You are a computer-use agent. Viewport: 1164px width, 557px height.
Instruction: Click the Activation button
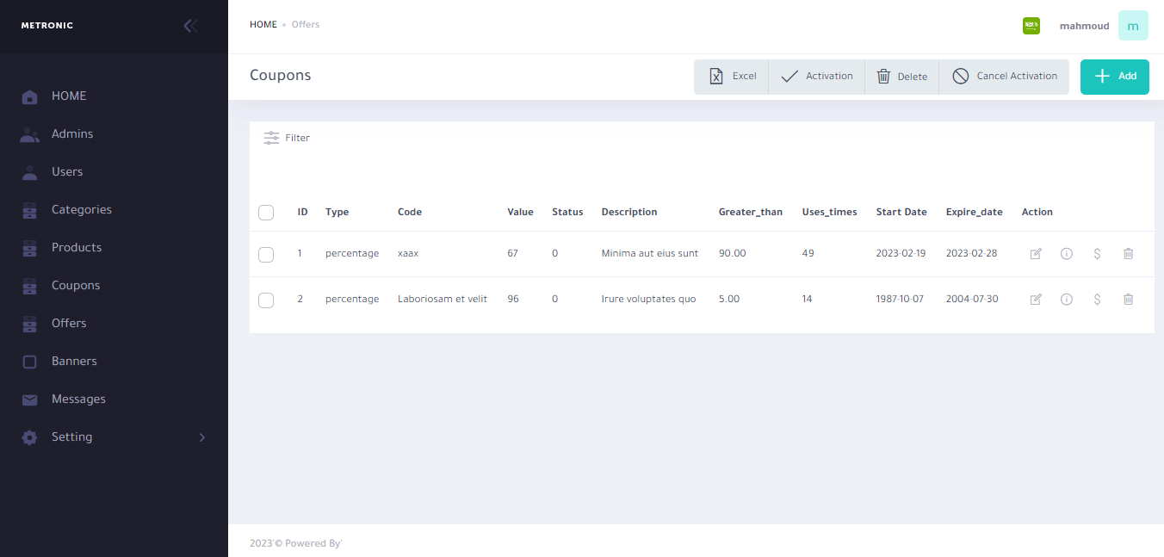(816, 77)
